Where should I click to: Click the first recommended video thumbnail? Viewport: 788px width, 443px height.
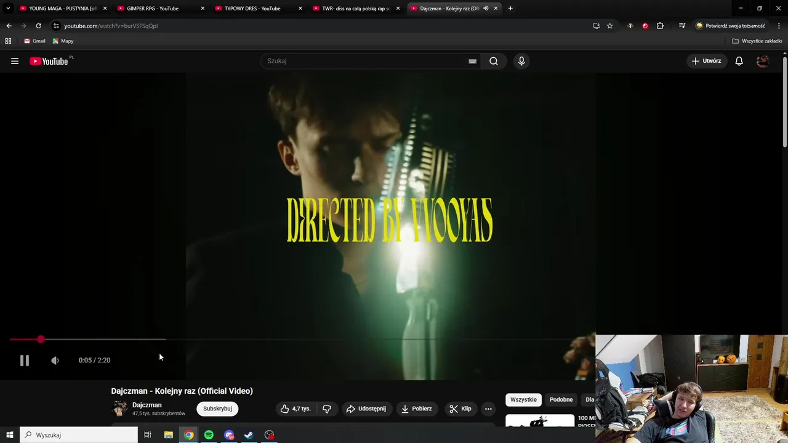point(540,421)
